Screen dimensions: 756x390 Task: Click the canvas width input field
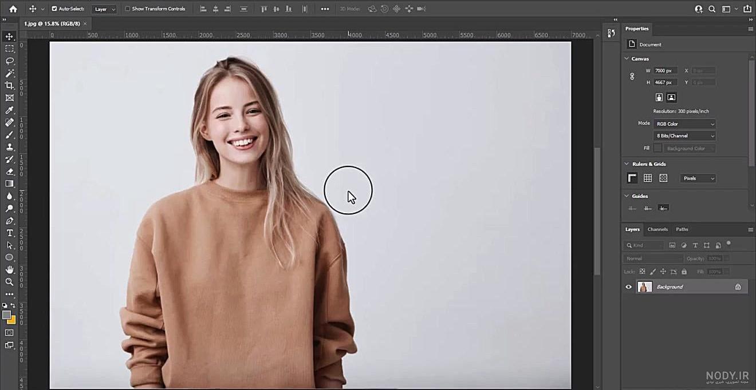click(666, 70)
